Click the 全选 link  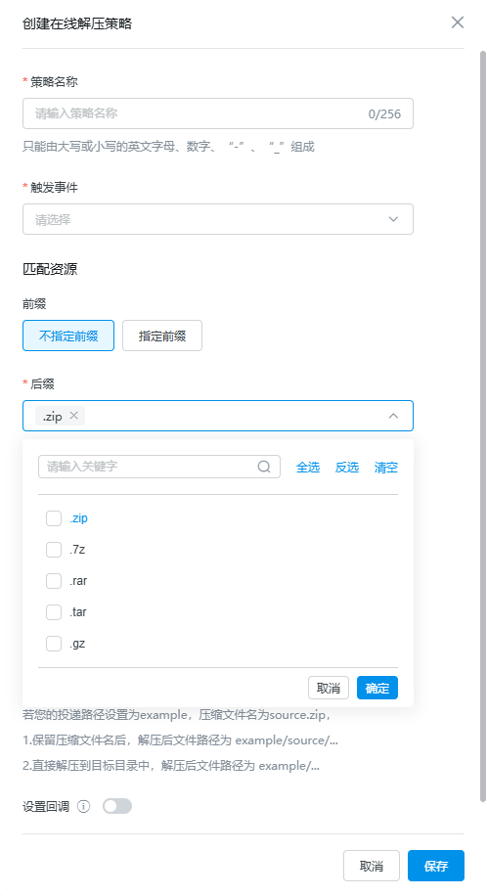[x=308, y=467]
